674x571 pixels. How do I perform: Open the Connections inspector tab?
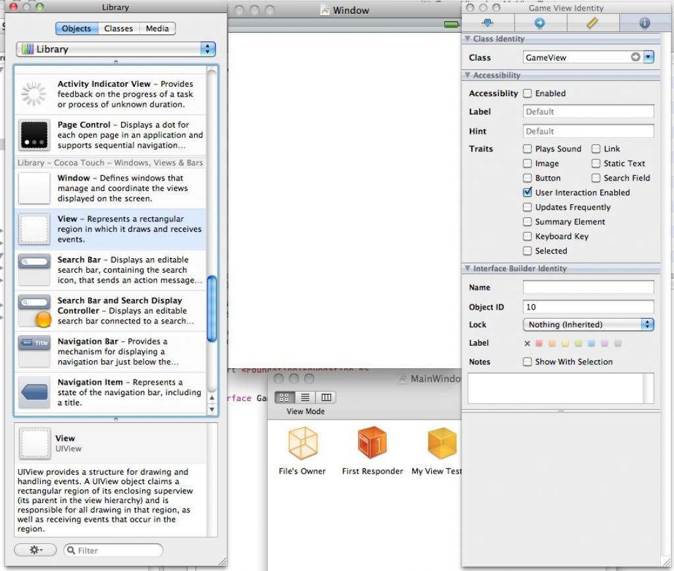pos(540,23)
